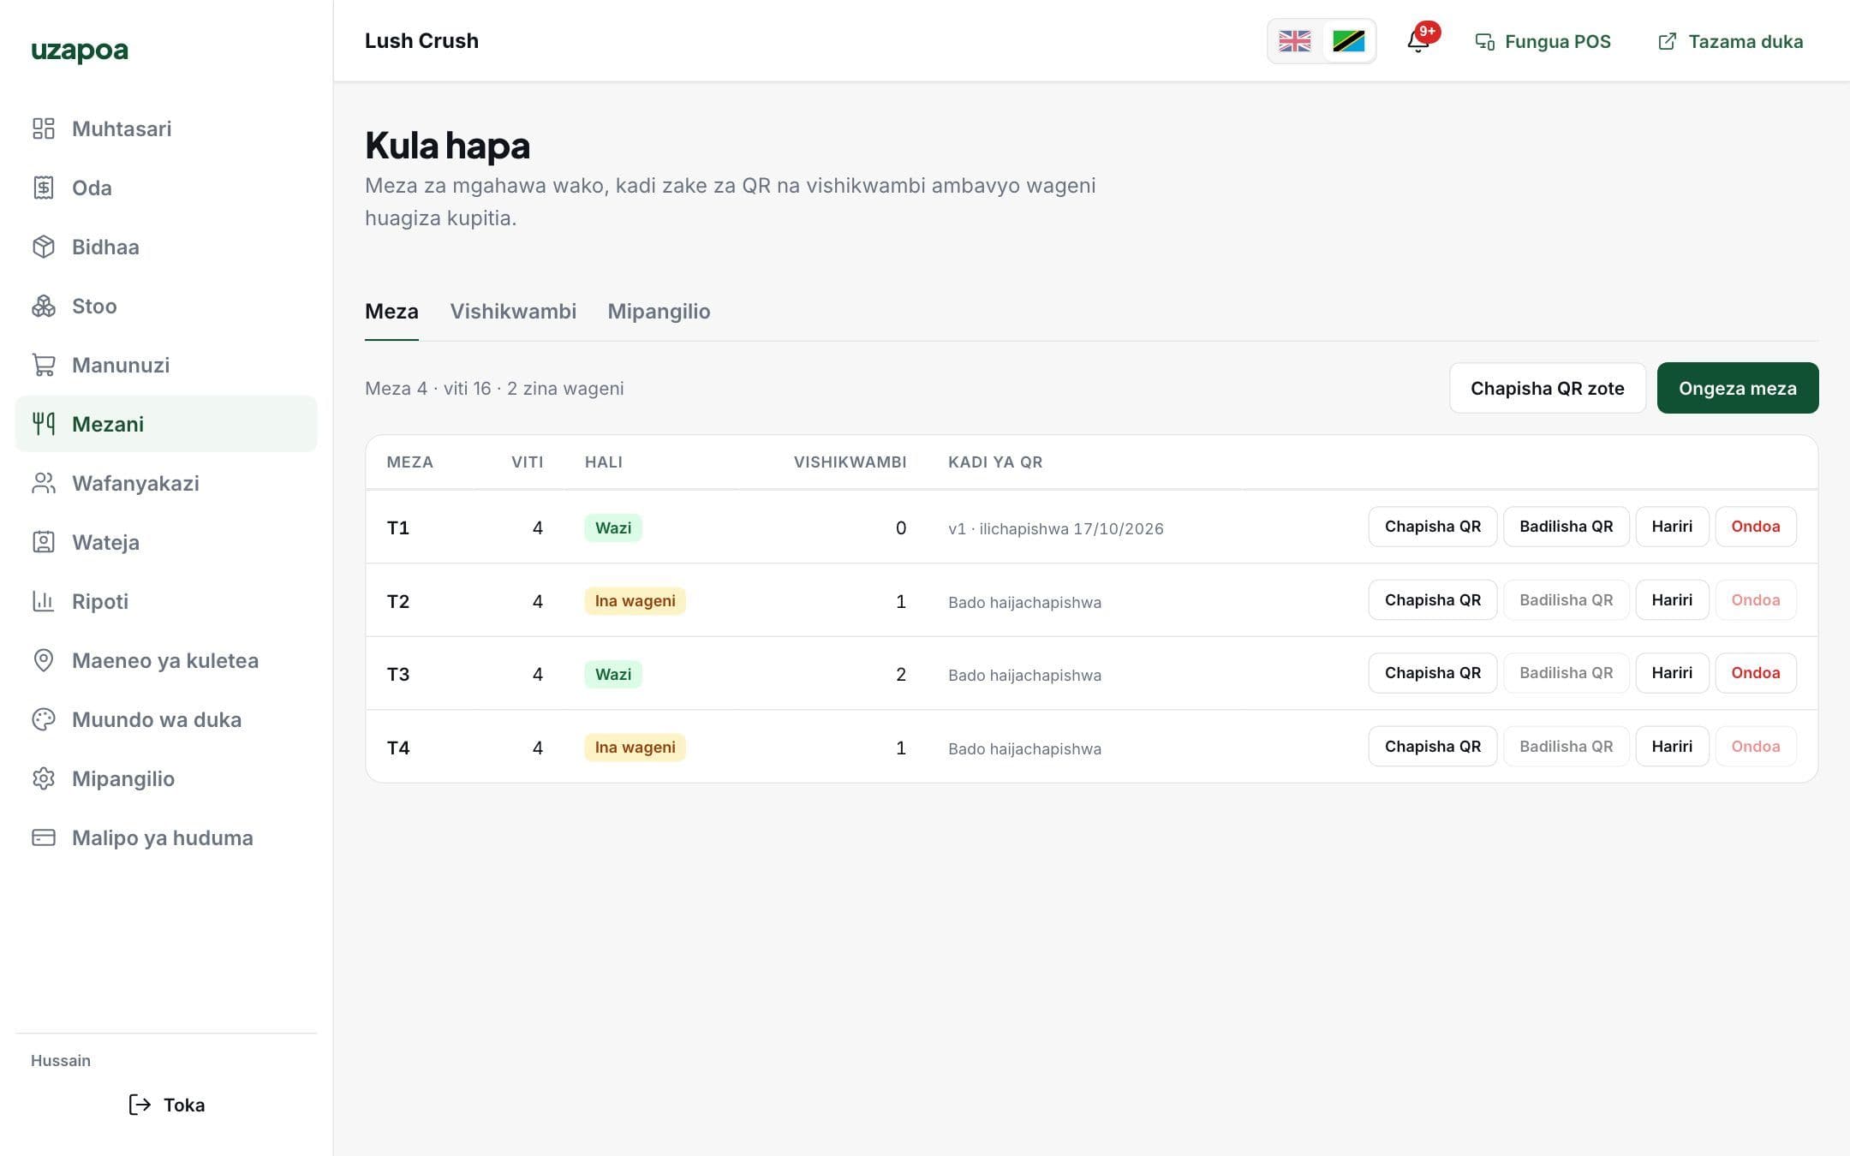1850x1156 pixels.
Task: Click the Tazama duka external link icon
Action: click(1668, 42)
